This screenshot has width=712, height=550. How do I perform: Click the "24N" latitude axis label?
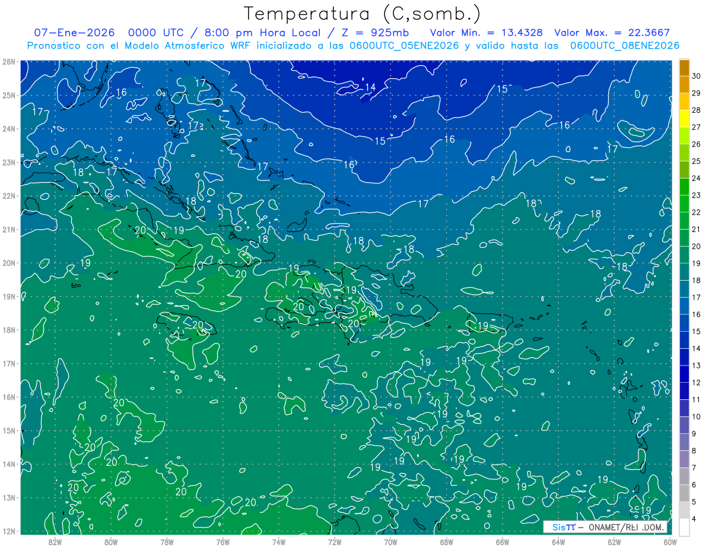(9, 129)
